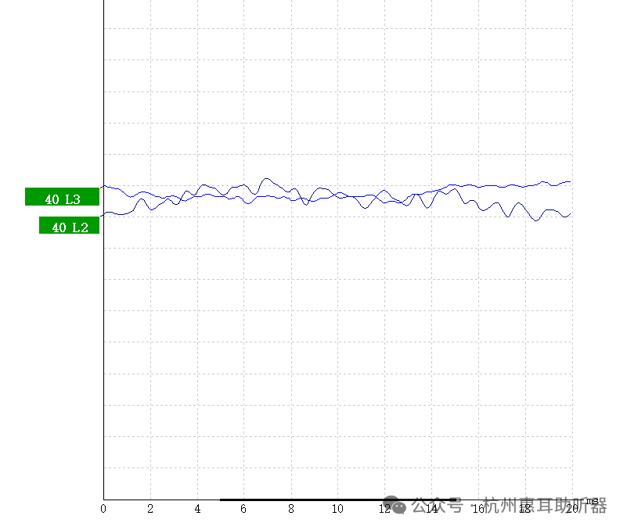Screen dimensions: 627x530
Task: Click the 6 tick on time axis
Action: (x=243, y=509)
